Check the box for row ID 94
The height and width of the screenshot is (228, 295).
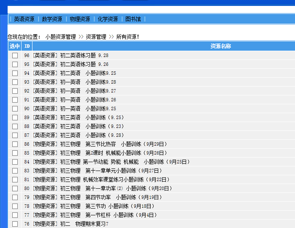pyautogui.click(x=15, y=73)
